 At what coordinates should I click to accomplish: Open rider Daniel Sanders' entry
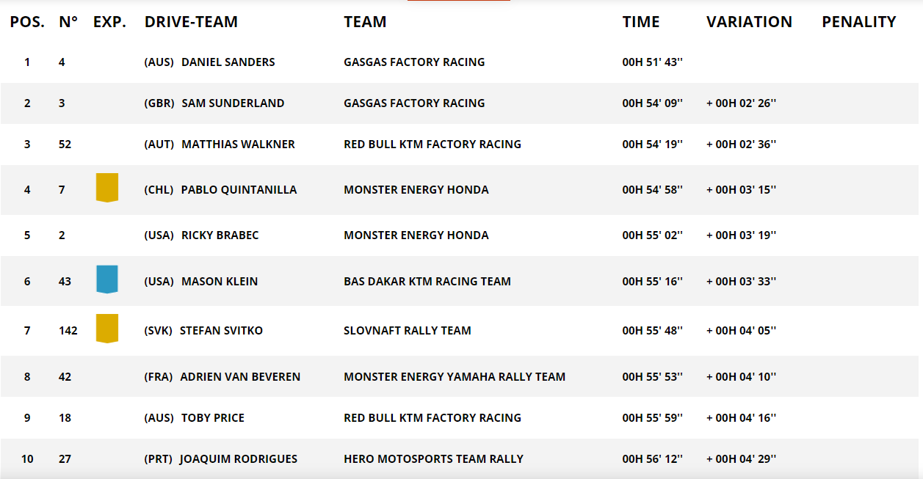pyautogui.click(x=228, y=62)
